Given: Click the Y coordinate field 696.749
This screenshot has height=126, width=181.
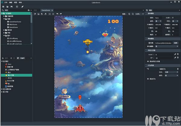Looking at the screenshot, I should 175,25.
